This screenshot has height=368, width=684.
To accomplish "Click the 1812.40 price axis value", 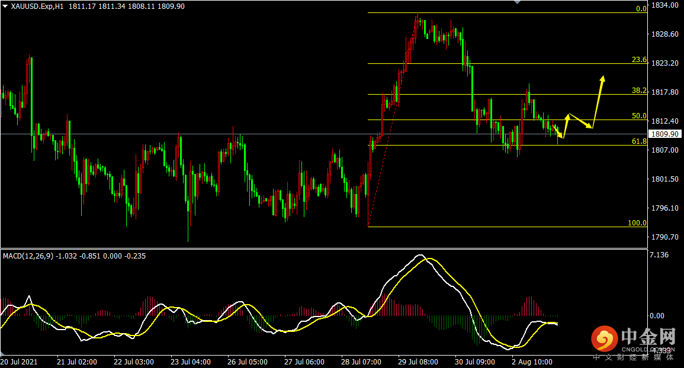I will pos(664,121).
